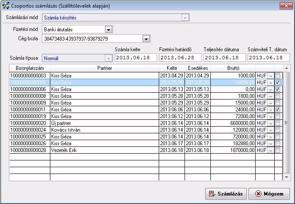295x204 pixels.
Task: Select document number 10000000000020
Action: pyautogui.click(x=30, y=123)
